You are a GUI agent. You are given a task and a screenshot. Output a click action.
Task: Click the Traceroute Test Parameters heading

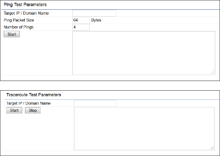click(x=33, y=95)
